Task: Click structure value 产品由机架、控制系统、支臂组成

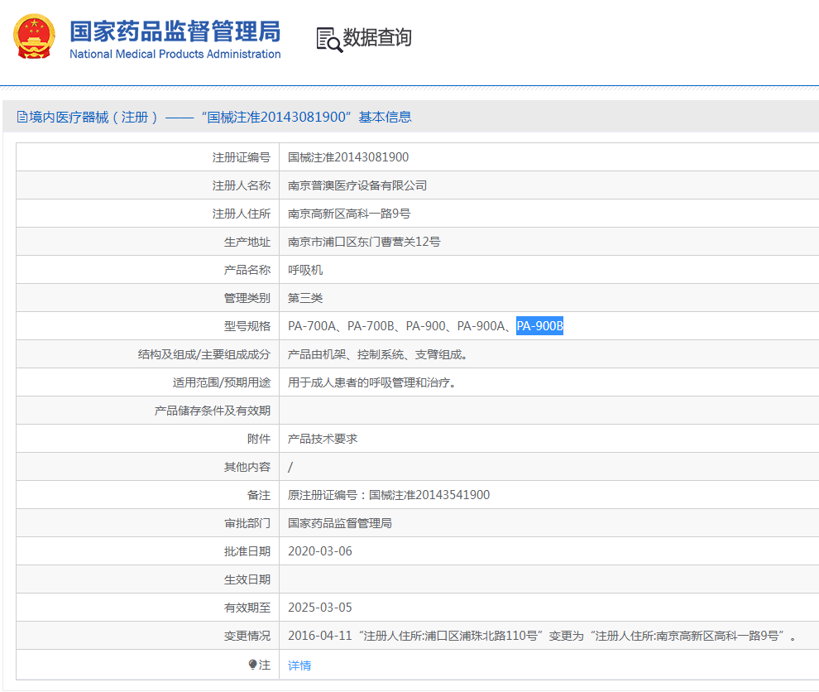Action: click(377, 354)
